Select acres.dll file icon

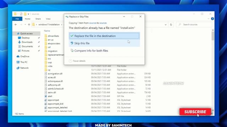(46, 77)
